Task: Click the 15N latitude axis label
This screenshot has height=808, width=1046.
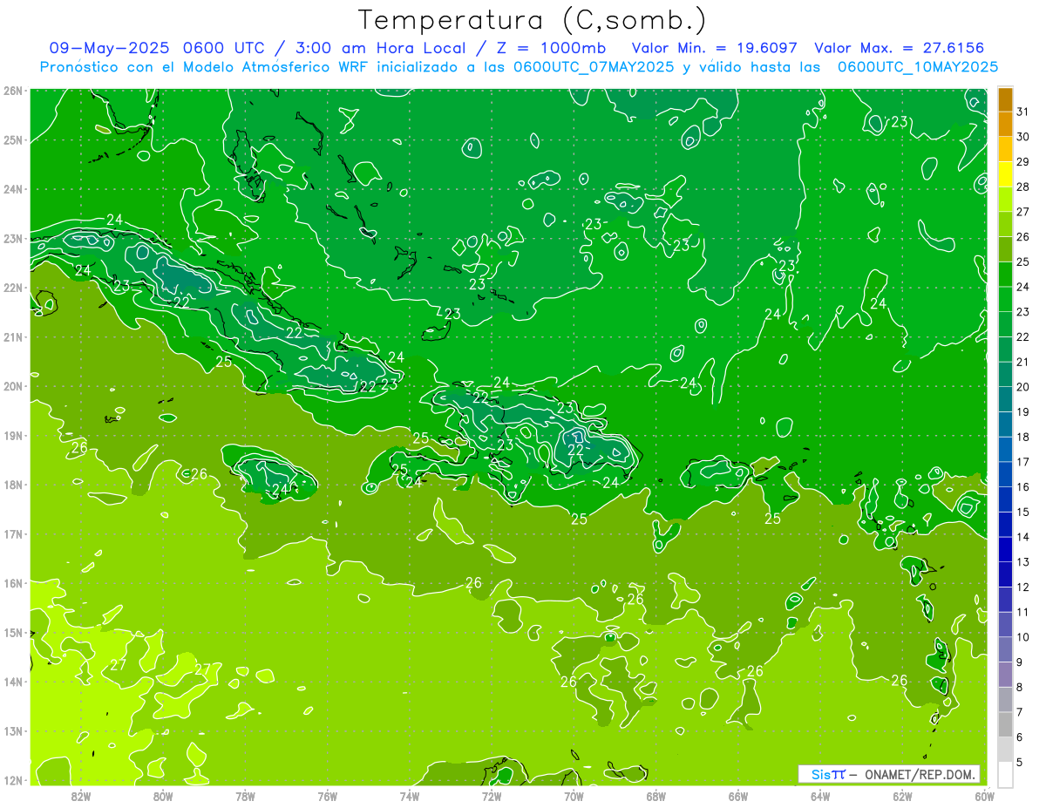Action: 13,633
